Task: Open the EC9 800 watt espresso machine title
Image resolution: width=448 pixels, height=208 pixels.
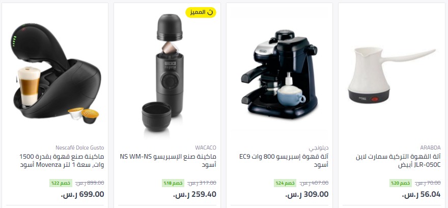Action: tap(284, 161)
